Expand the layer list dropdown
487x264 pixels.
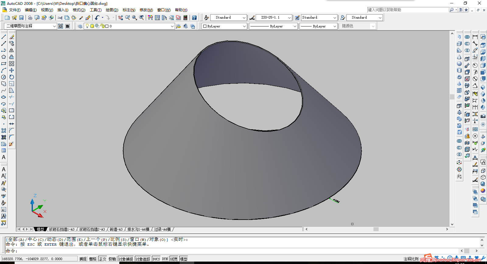172,26
